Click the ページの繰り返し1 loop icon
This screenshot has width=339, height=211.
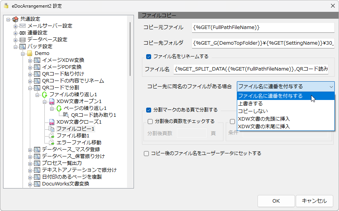click(59, 108)
